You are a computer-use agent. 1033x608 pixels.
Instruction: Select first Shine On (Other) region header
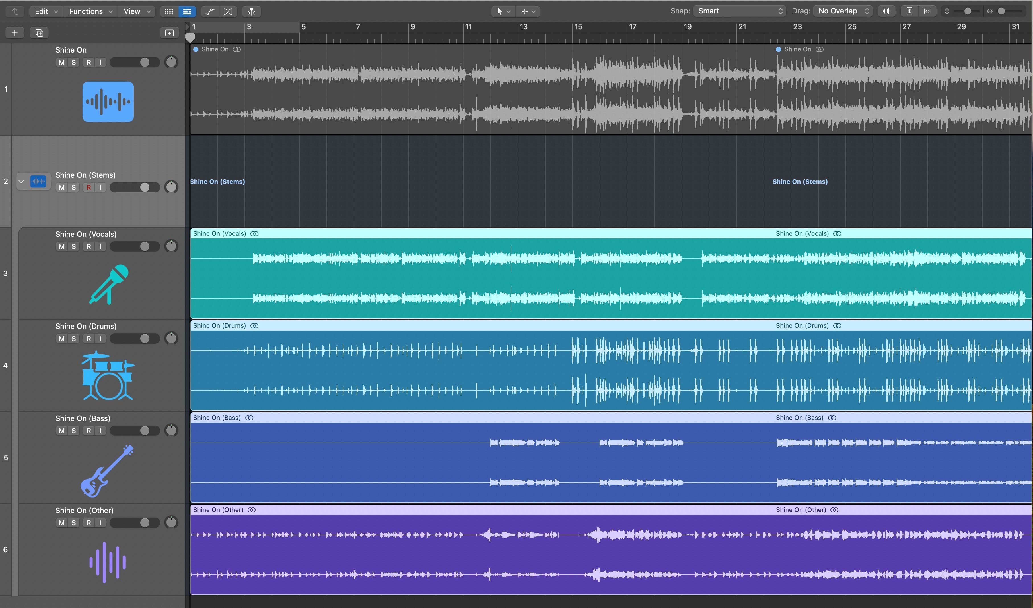coord(481,510)
